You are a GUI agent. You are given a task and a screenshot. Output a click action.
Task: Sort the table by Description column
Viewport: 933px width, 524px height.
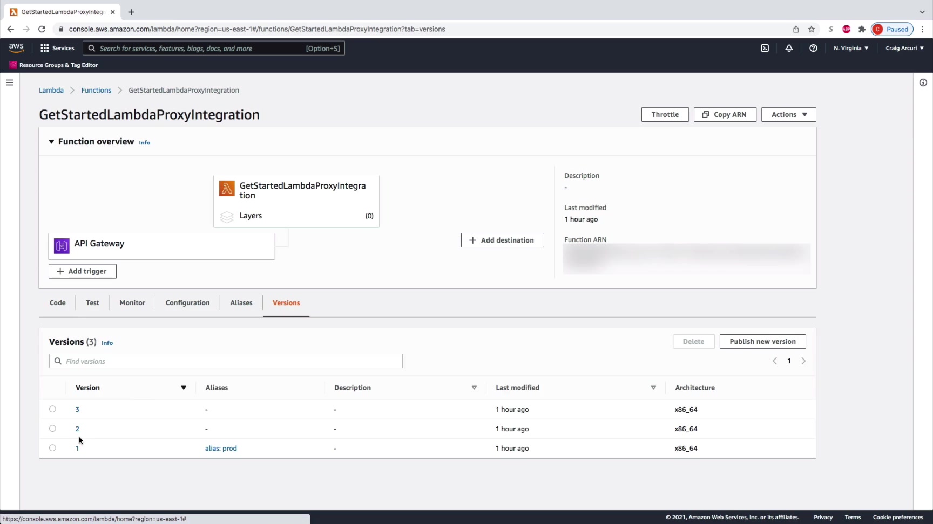[474, 388]
